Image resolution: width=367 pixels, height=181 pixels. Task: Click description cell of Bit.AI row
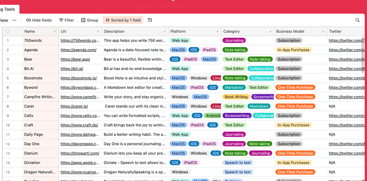point(135,69)
